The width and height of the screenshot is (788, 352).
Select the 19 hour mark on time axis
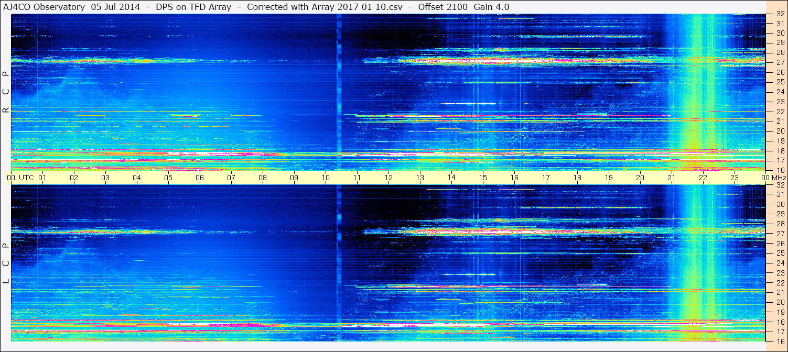tap(609, 178)
